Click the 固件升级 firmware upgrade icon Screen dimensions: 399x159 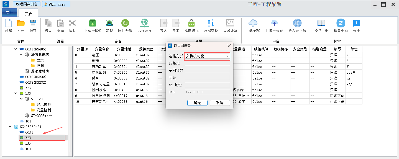pyautogui.click(x=125, y=24)
